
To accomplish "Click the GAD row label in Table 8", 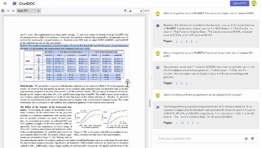I will point(27,61).
